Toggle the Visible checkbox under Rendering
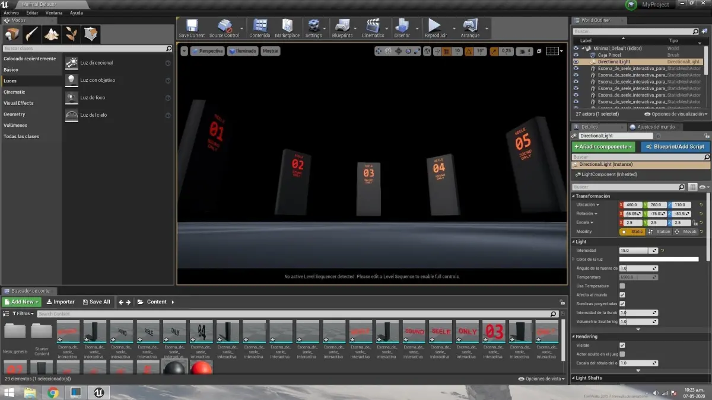Viewport: 712px width, 400px height. click(x=622, y=345)
